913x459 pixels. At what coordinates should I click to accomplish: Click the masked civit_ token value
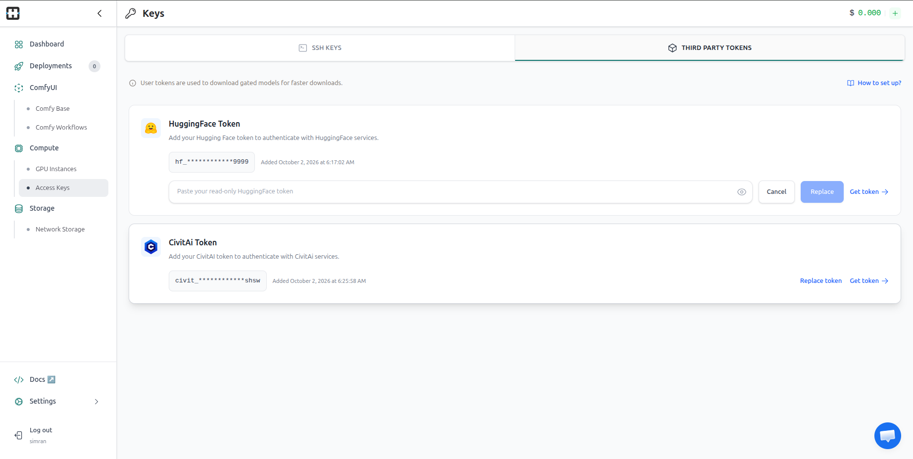tap(218, 281)
